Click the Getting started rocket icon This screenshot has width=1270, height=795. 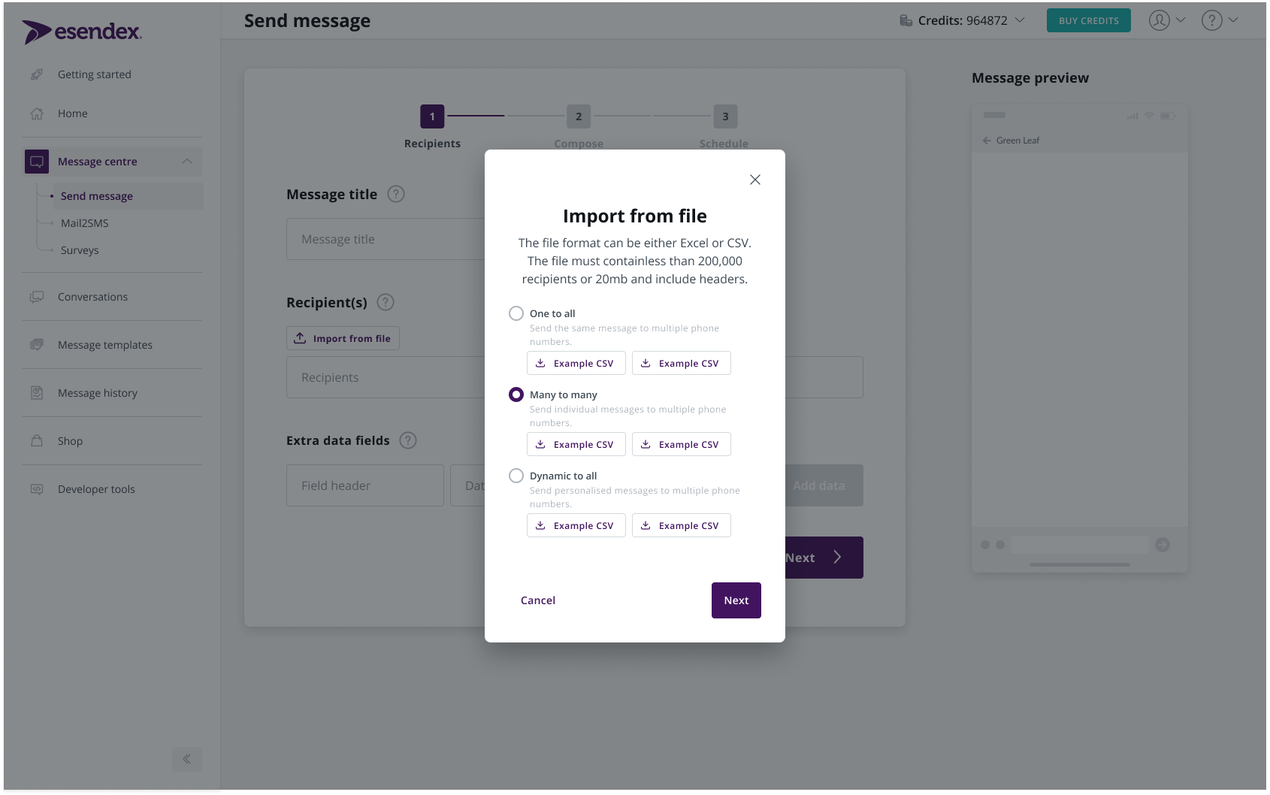pos(36,74)
